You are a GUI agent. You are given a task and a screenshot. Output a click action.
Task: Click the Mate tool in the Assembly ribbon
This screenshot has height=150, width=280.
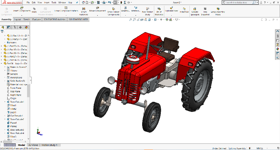(x=34, y=10)
